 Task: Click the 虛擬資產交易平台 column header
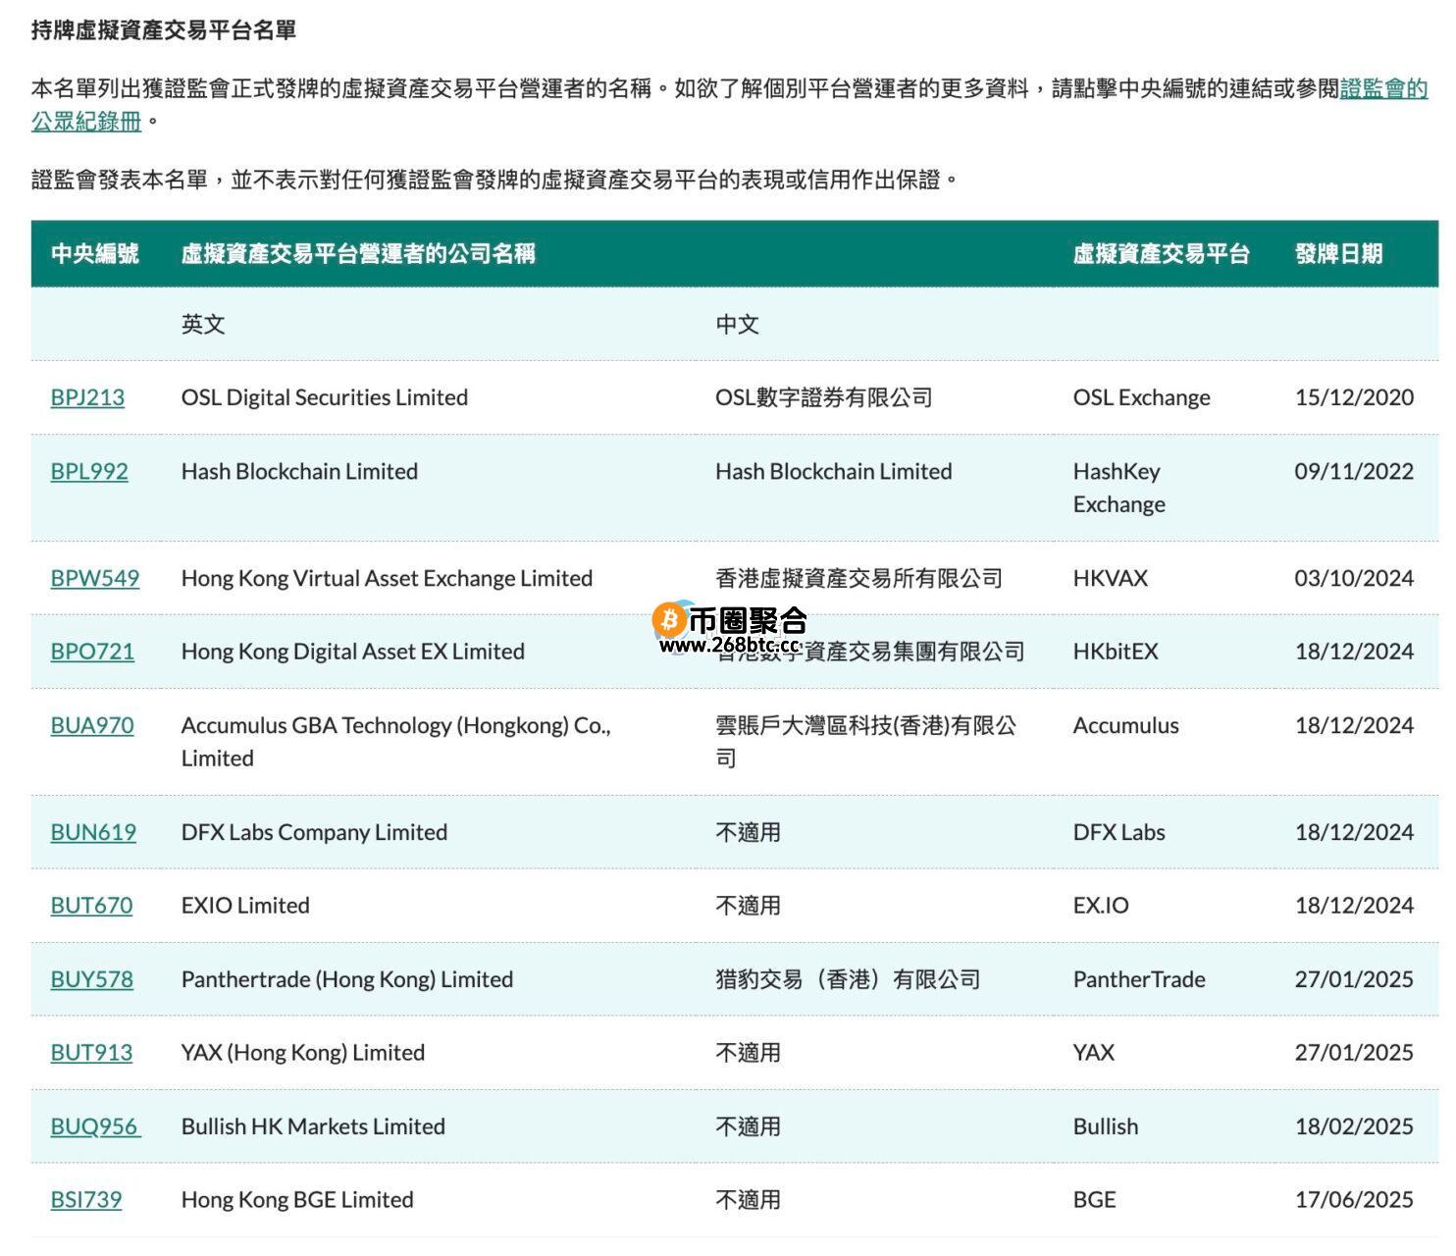(x=1162, y=254)
